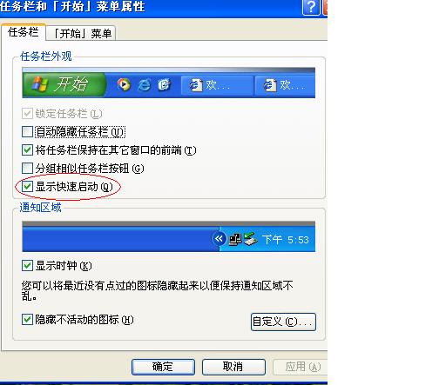The height and width of the screenshot is (385, 446).
Task: Click the Show Desktop quick launch icon
Action: coord(165,85)
